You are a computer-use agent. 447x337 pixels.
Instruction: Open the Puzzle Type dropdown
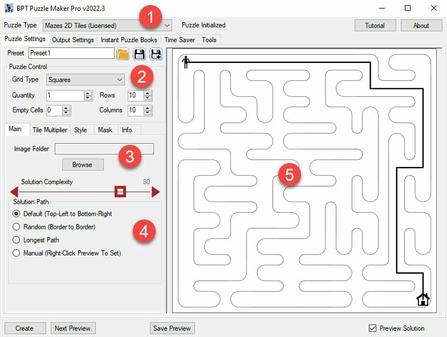107,25
